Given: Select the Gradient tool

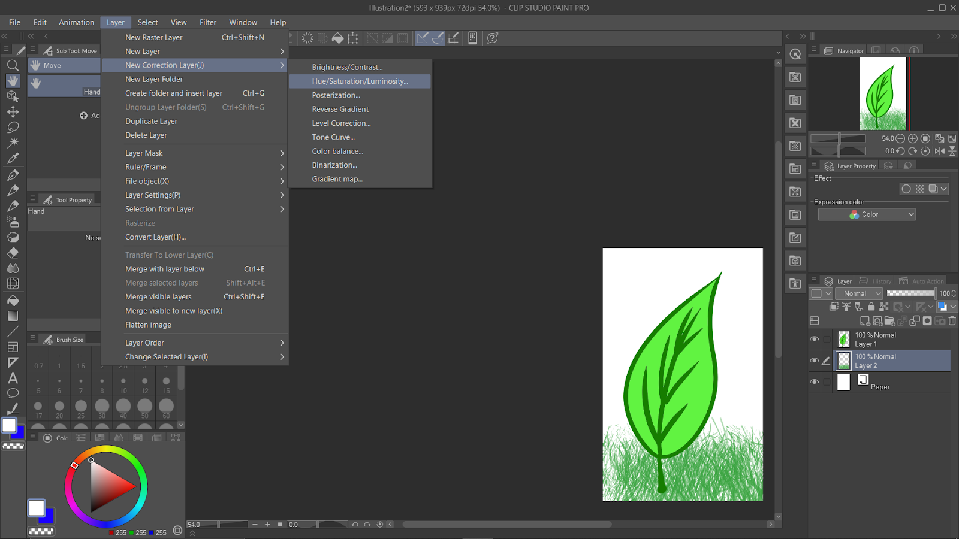Looking at the screenshot, I should point(13,316).
